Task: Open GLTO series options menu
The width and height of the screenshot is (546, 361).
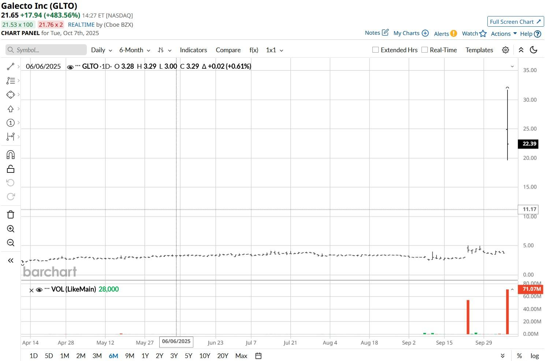Action: tap(78, 66)
